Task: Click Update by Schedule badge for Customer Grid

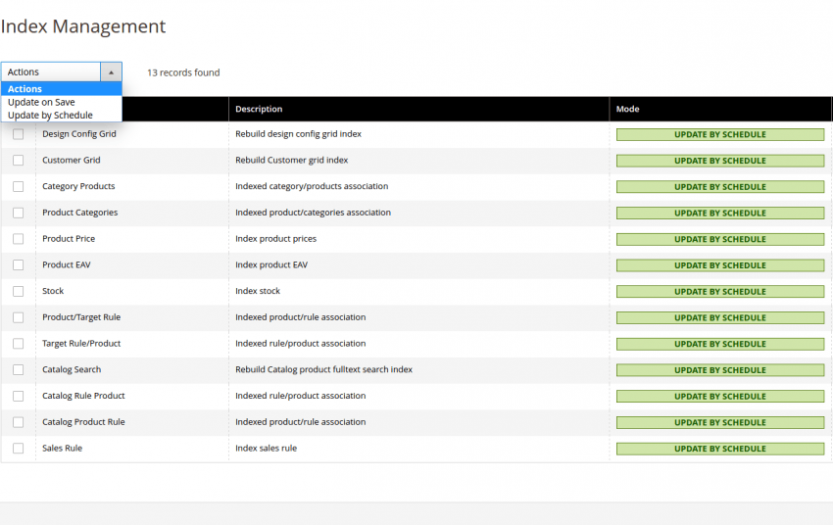Action: (720, 161)
